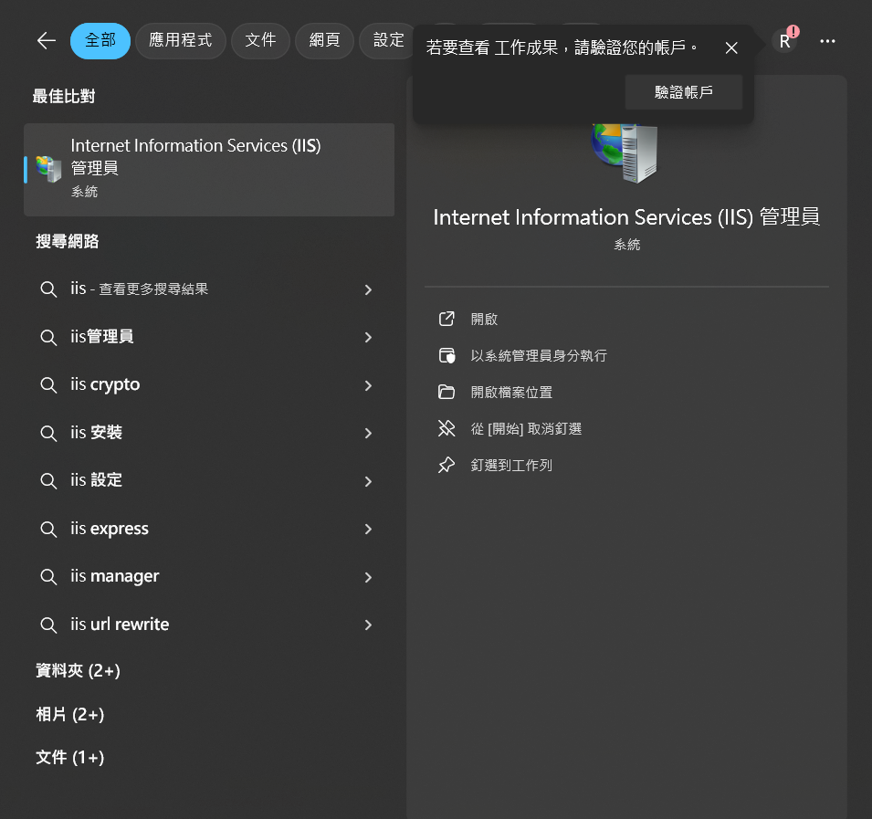Screen dimensions: 872x819
Task: Click the IIS 管理員 title in details pane
Action: [x=626, y=216]
